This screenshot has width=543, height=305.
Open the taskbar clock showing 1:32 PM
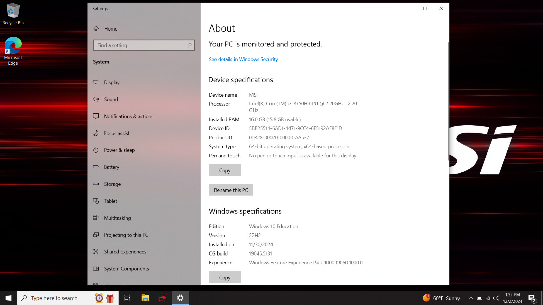512,298
